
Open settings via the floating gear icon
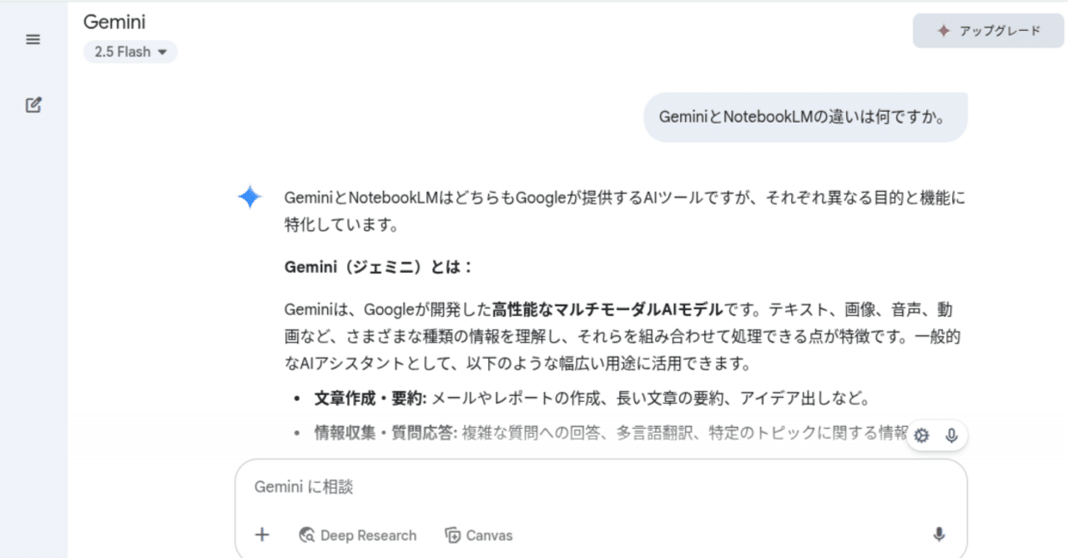920,435
